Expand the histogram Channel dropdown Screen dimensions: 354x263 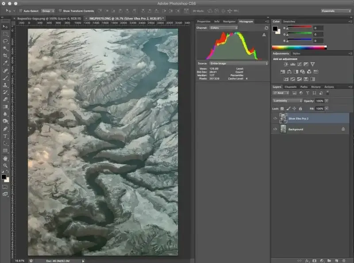[x=223, y=27]
